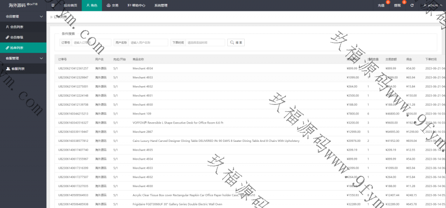The height and width of the screenshot is (208, 446).
Task: Open 会员列表 in the sidebar
Action: tap(17, 27)
